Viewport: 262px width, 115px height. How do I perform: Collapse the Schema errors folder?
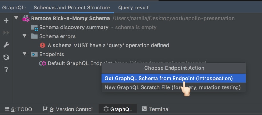[x=24, y=36]
